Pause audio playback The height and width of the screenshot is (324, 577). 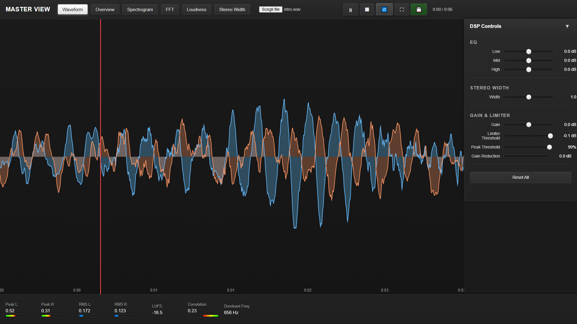350,10
